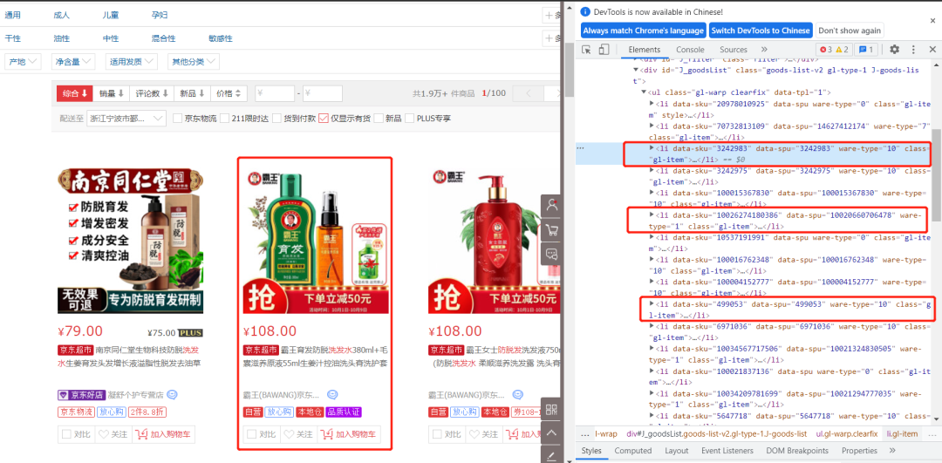Switch to the Elements tab
Screen dimensions: 942x463
click(644, 50)
